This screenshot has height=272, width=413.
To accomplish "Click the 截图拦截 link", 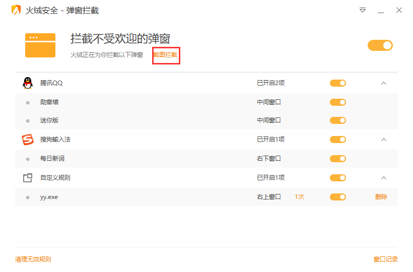I will pos(166,55).
